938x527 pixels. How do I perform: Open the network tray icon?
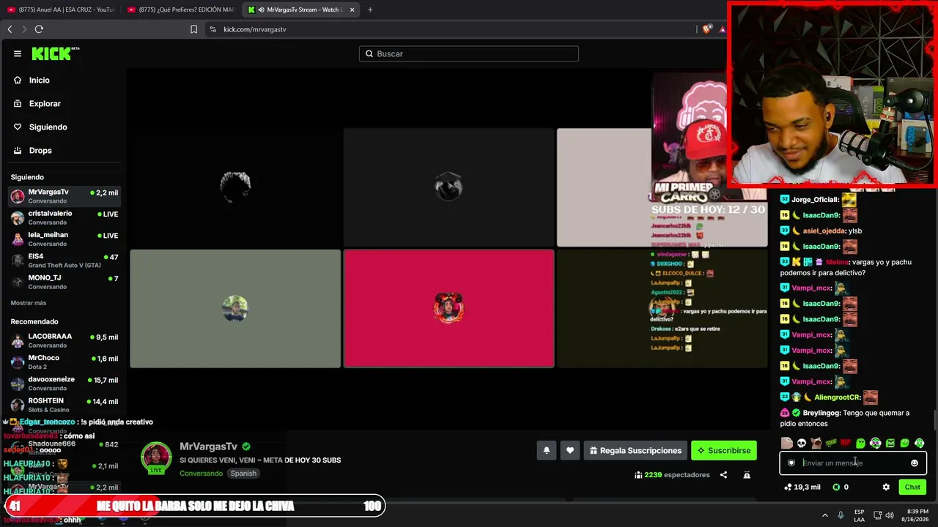[876, 515]
